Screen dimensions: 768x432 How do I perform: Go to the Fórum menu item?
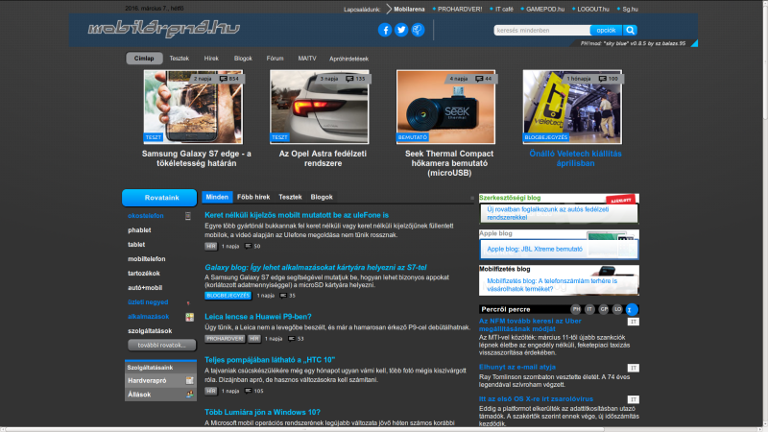point(275,59)
